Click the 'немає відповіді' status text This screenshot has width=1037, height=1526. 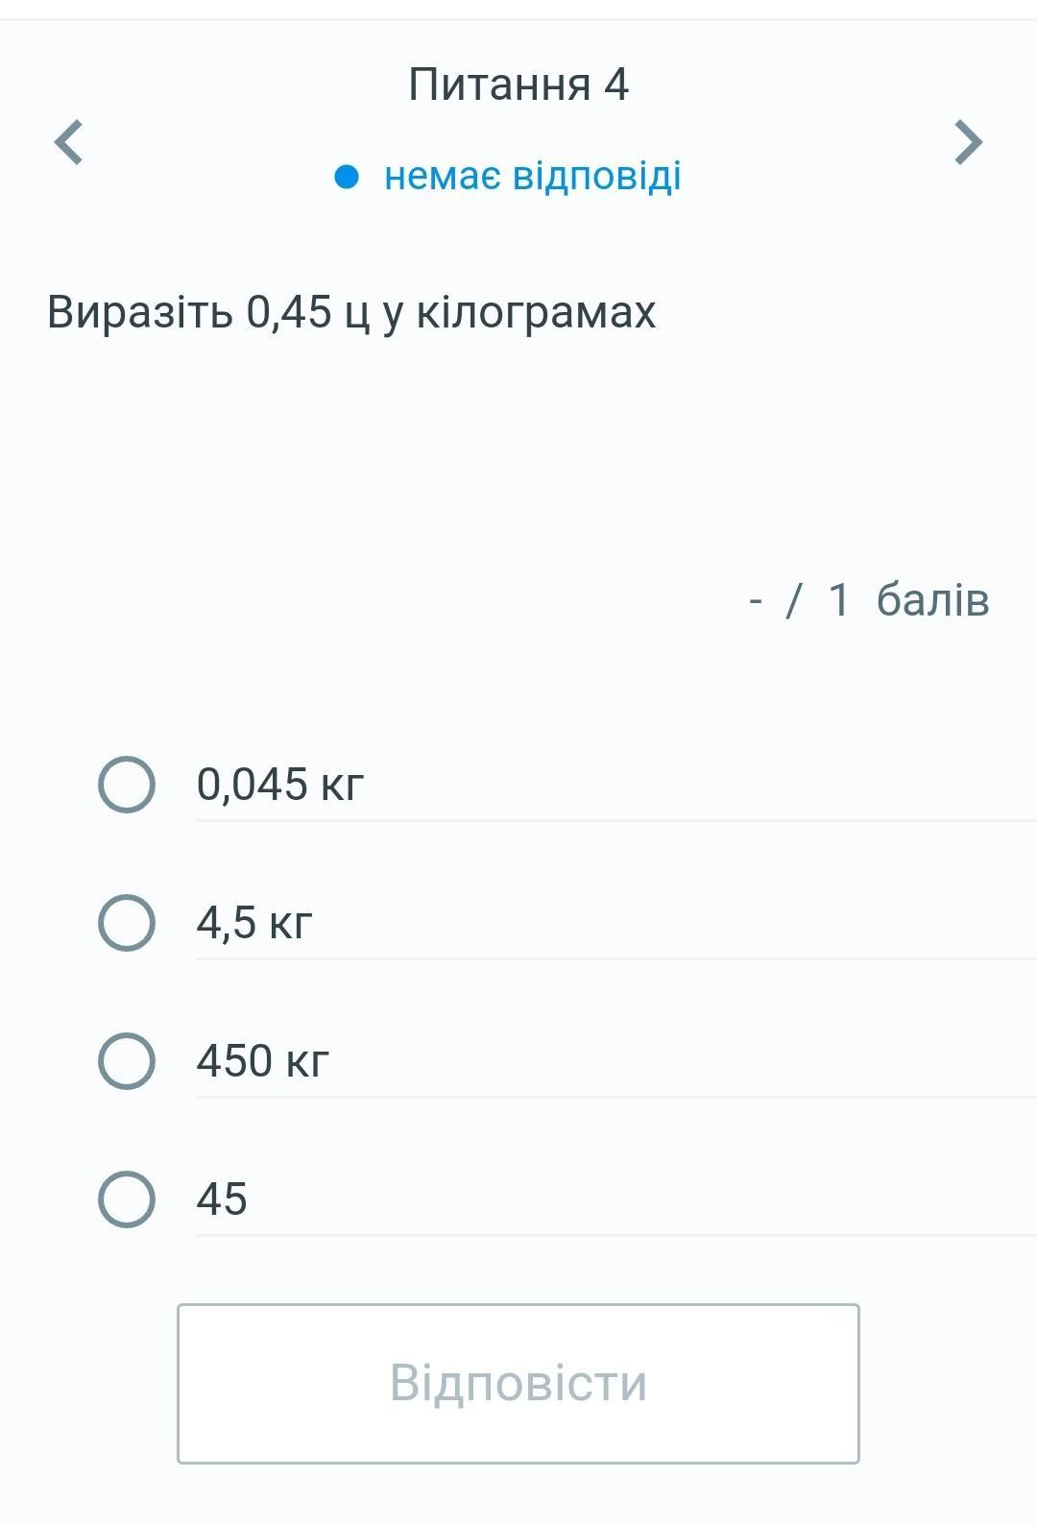[x=532, y=177]
